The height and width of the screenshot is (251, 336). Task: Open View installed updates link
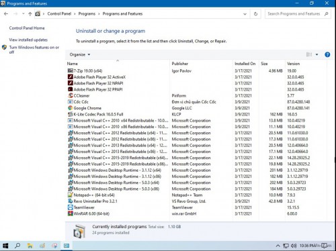[x=28, y=40]
